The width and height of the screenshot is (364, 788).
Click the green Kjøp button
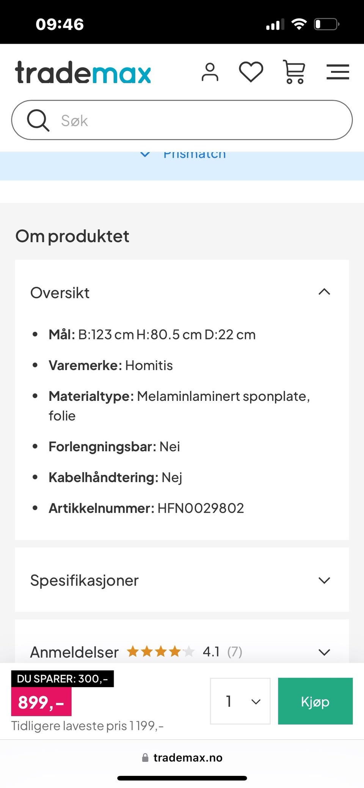tap(315, 701)
